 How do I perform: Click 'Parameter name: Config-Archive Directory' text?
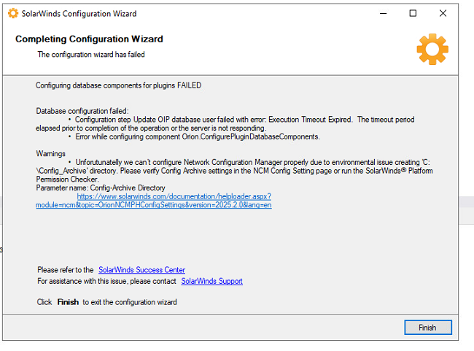coord(101,188)
